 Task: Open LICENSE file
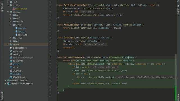pyautogui.click(x=17, y=71)
